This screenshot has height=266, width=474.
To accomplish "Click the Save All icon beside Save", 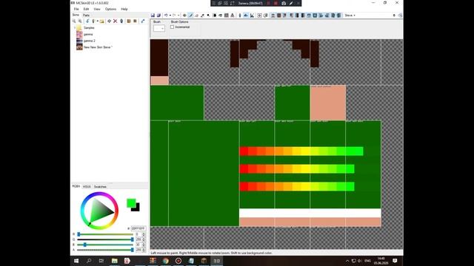I will [158, 16].
